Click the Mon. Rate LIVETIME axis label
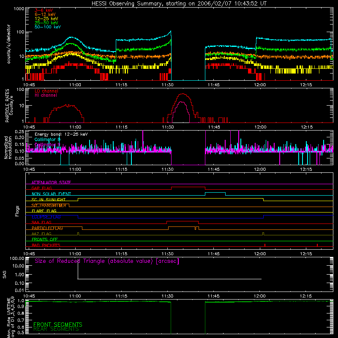Screen dimensions: 338x338 [10, 317]
